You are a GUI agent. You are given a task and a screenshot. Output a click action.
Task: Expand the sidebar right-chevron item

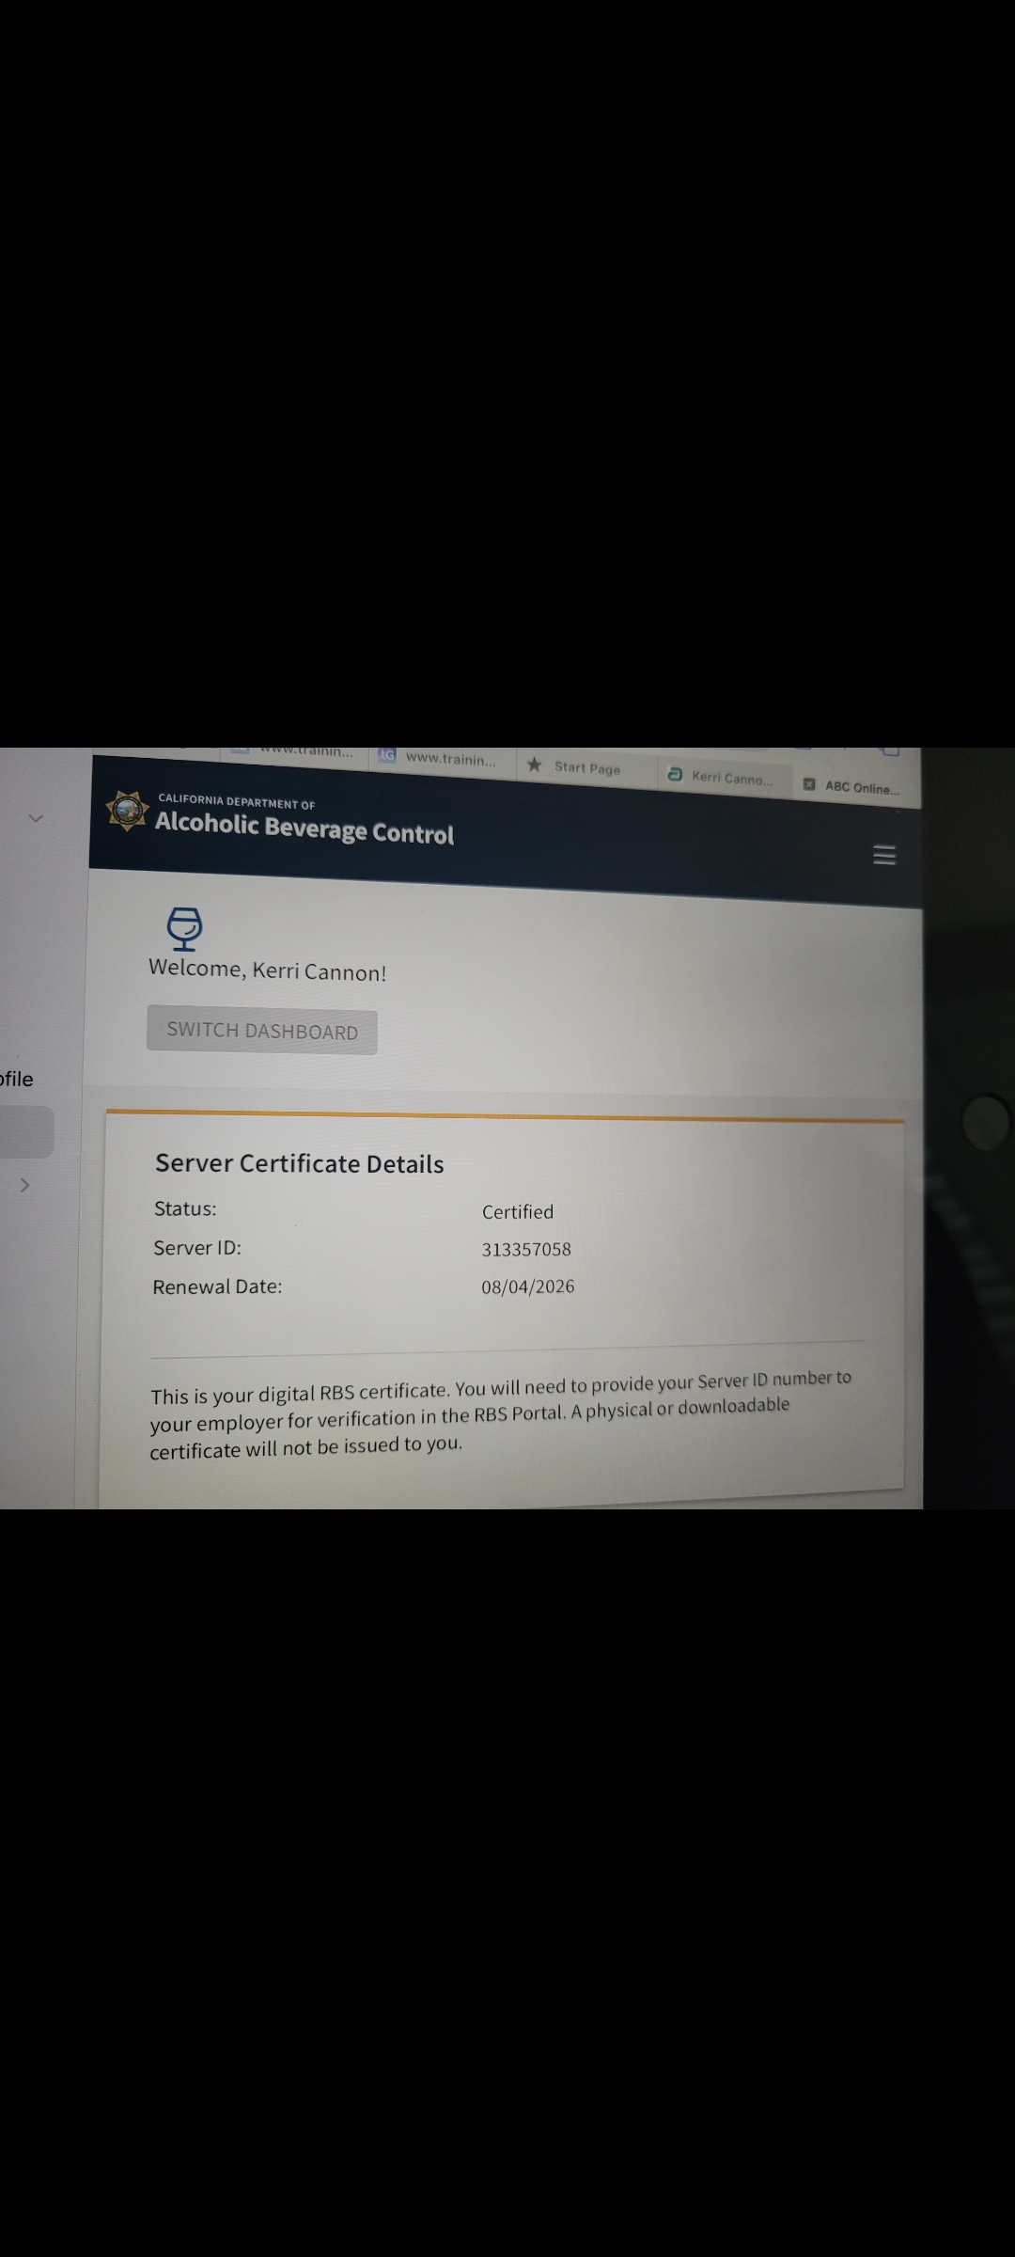tap(25, 1185)
